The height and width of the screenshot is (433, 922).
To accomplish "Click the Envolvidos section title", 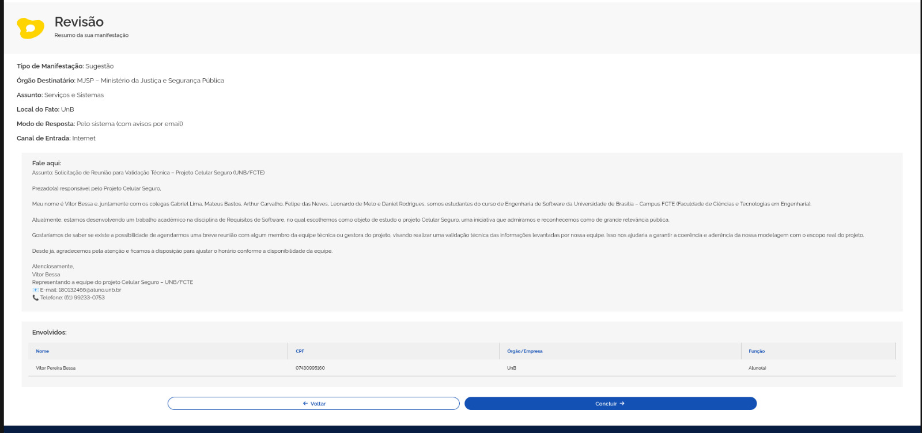I will [50, 332].
